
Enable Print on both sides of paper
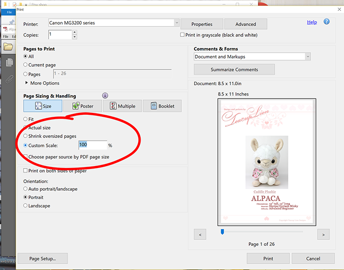[x=26, y=170]
